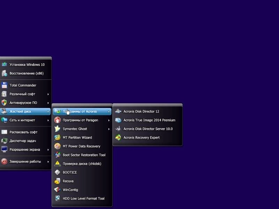The width and height of the screenshot is (279, 209).
Task: Expand the Антивирусное ПО submenu arrow
Action: click(48, 103)
